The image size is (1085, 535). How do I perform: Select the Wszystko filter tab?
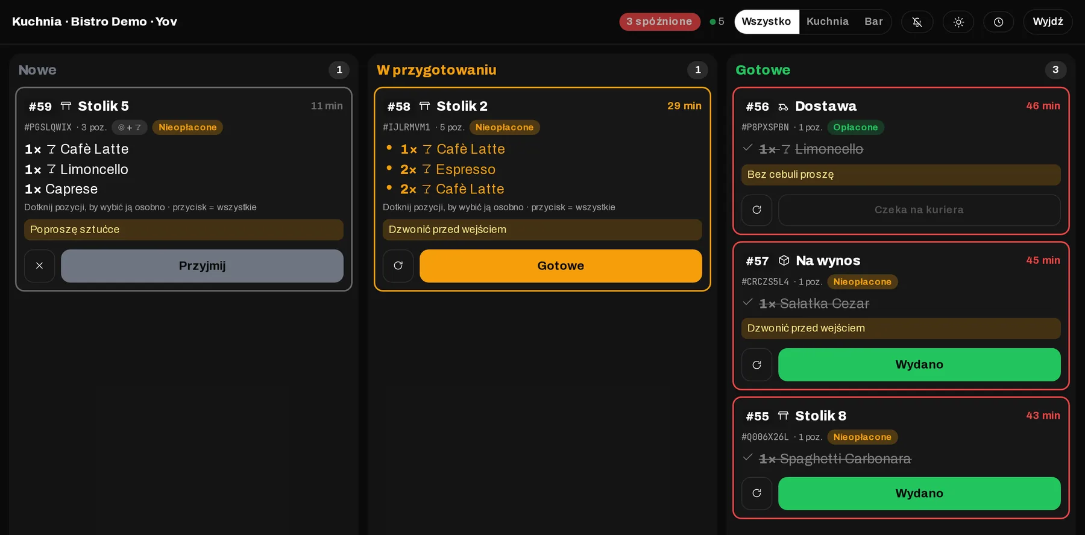pos(766,22)
